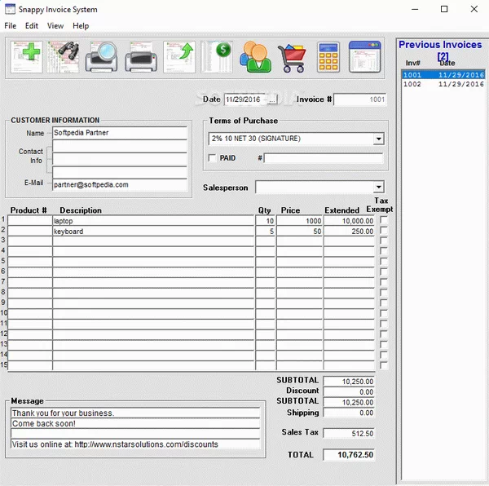Screen dimensions: 489x486
Task: Check Tax Exempt for keyboard row
Action: coord(384,232)
